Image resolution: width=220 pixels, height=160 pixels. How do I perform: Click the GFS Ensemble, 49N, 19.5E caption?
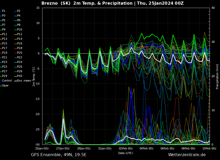[59, 155]
